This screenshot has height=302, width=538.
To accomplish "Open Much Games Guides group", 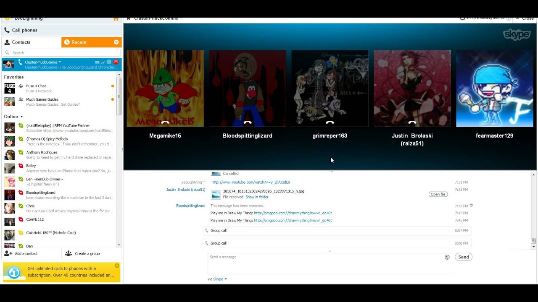I will click(59, 102).
